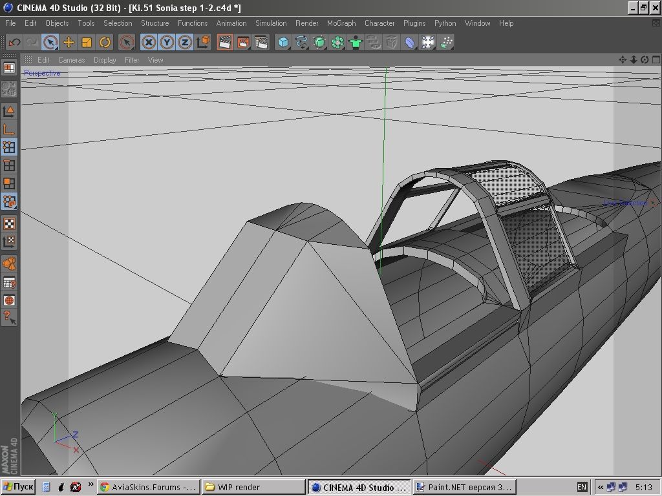Select the Rotate tool
The width and height of the screenshot is (662, 496).
click(105, 43)
